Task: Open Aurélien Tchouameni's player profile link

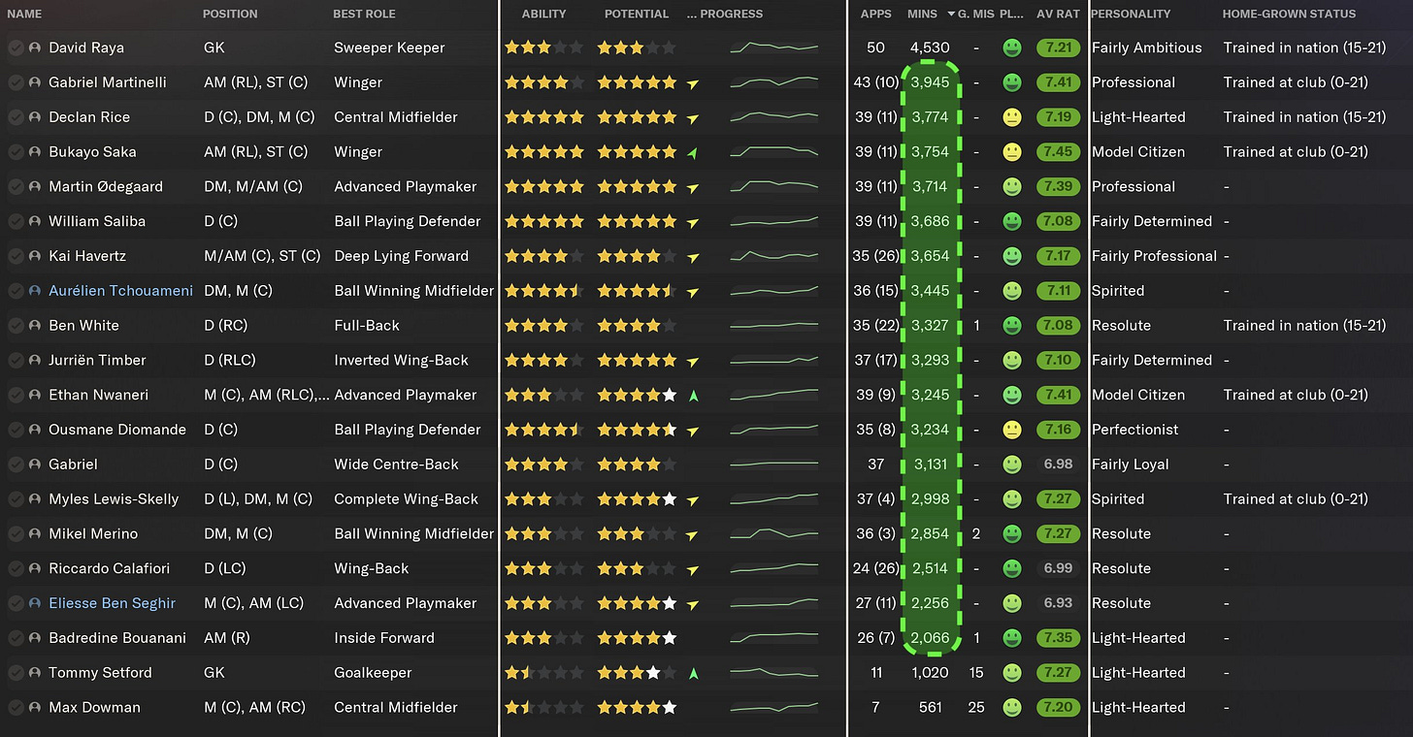Action: click(120, 291)
